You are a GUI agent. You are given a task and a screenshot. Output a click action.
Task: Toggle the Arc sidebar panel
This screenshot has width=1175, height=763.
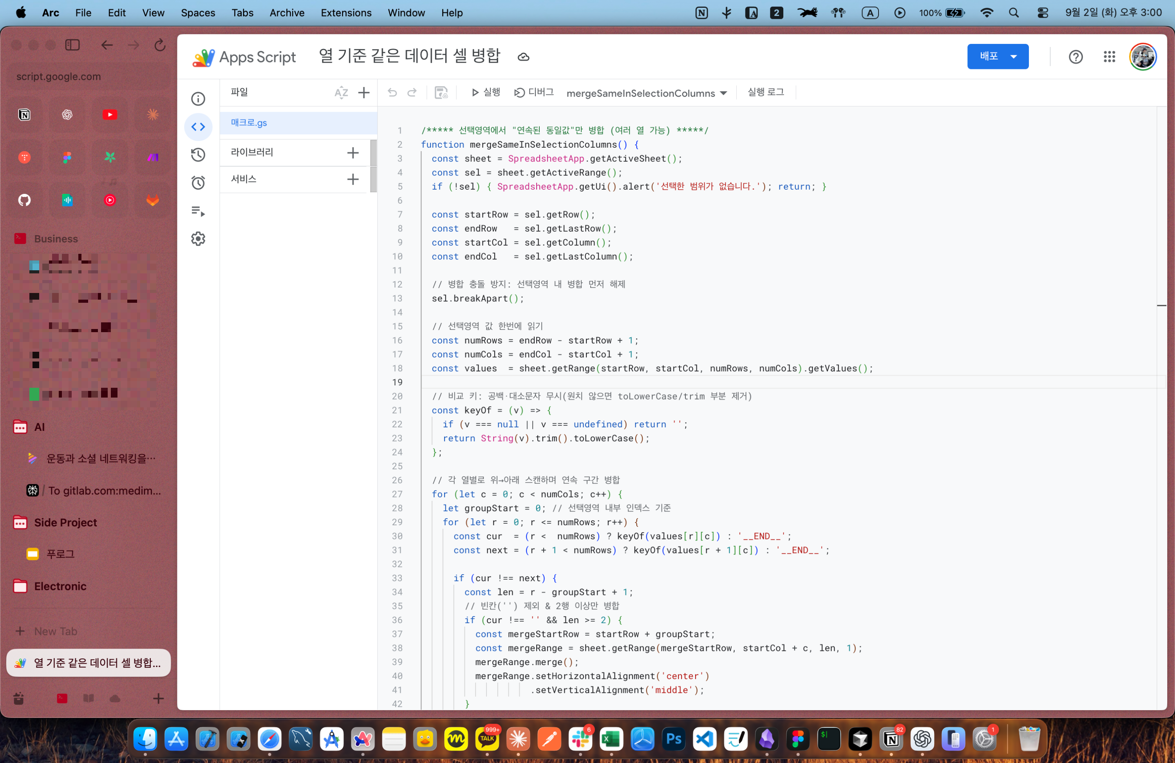coord(72,45)
